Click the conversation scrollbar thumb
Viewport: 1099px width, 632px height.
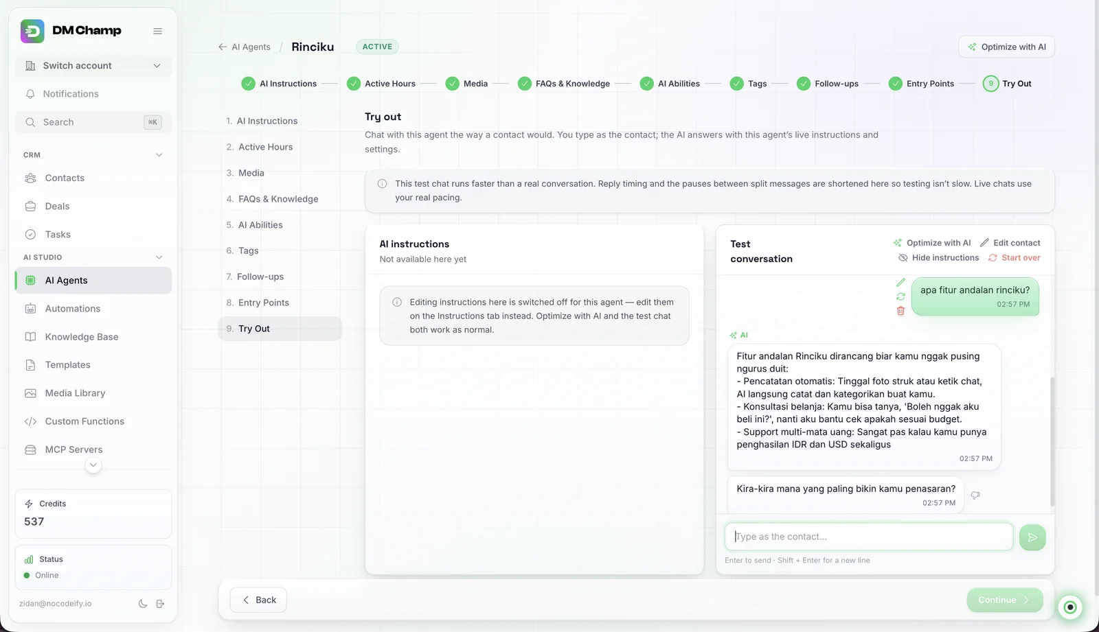(1052, 441)
